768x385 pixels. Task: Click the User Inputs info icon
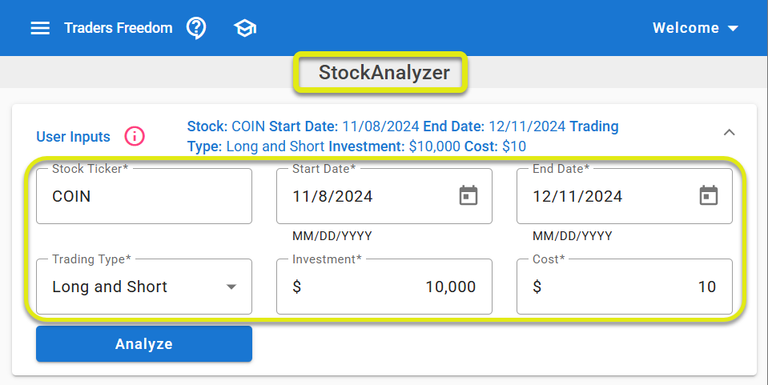[x=135, y=137]
